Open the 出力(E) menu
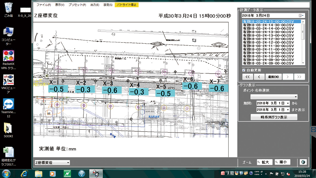This screenshot has height=178, width=316. point(95,5)
